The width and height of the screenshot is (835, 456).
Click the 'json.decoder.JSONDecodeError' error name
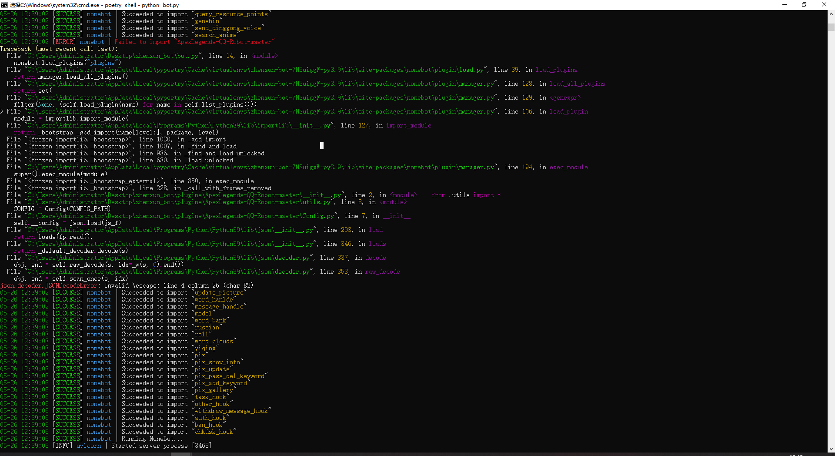tap(49, 285)
